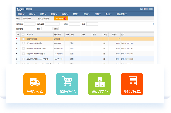This screenshot has width=171, height=113.
Task: Sort by 零售价 column header
Action: [114, 35]
